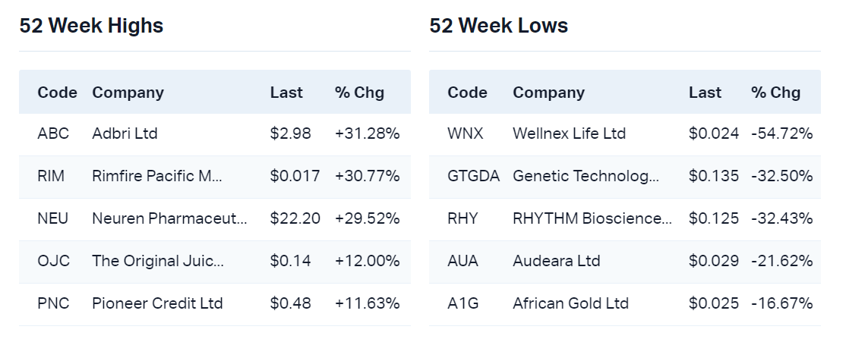The width and height of the screenshot is (846, 339).
Task: Open Pioneer Credit Ltd link
Action: pos(157,303)
